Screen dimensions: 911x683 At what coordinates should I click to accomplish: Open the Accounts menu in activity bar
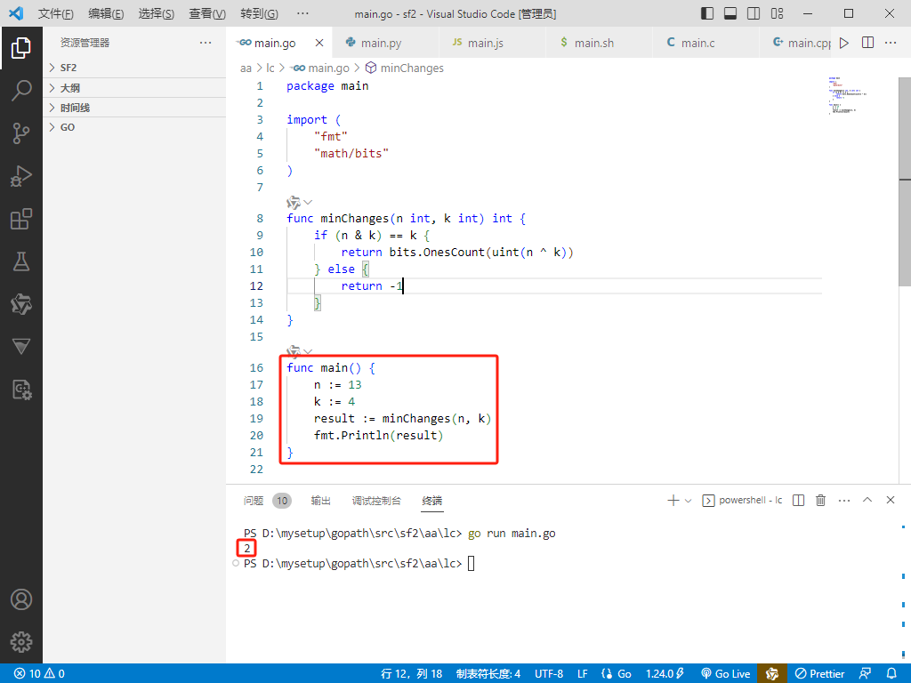pos(21,599)
